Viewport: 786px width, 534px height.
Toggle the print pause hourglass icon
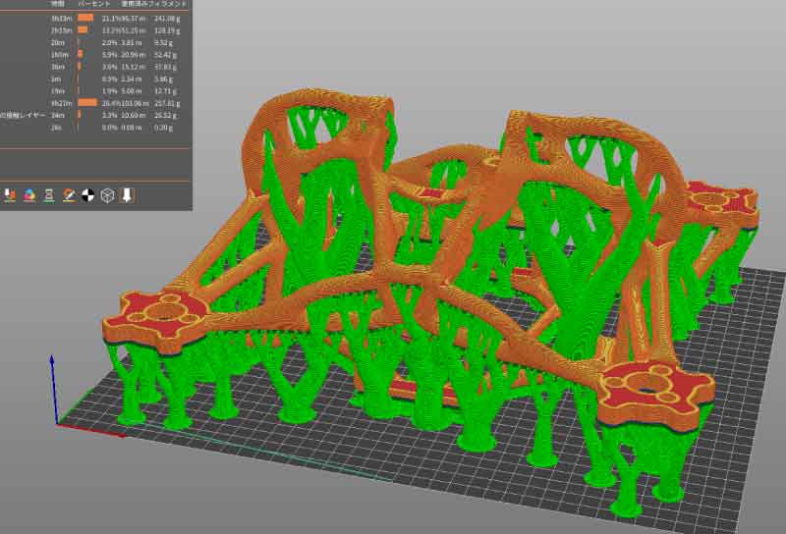pos(50,195)
